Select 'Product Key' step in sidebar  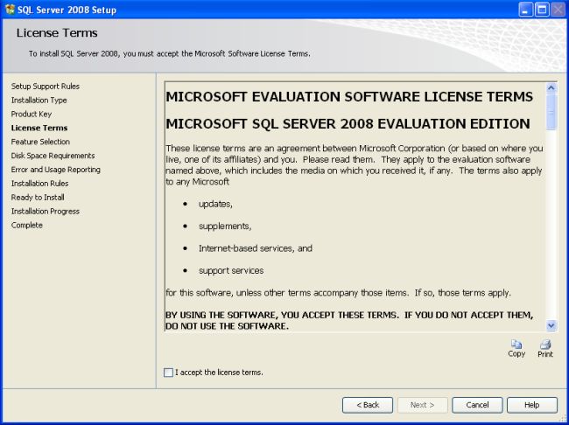(x=32, y=115)
